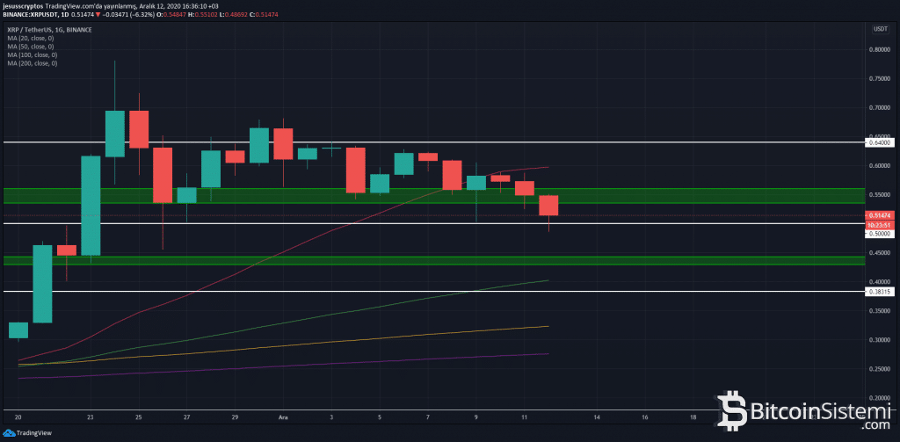Open the USDT currency selector on price axis
Screen dimensions: 900x442
(x=878, y=29)
